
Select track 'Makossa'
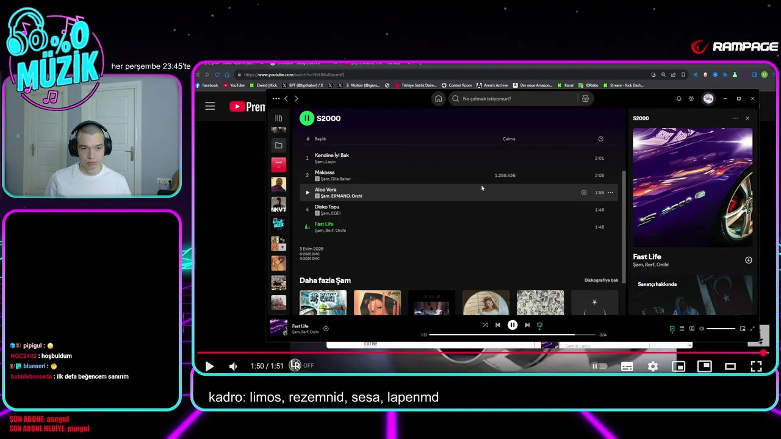[x=458, y=175]
